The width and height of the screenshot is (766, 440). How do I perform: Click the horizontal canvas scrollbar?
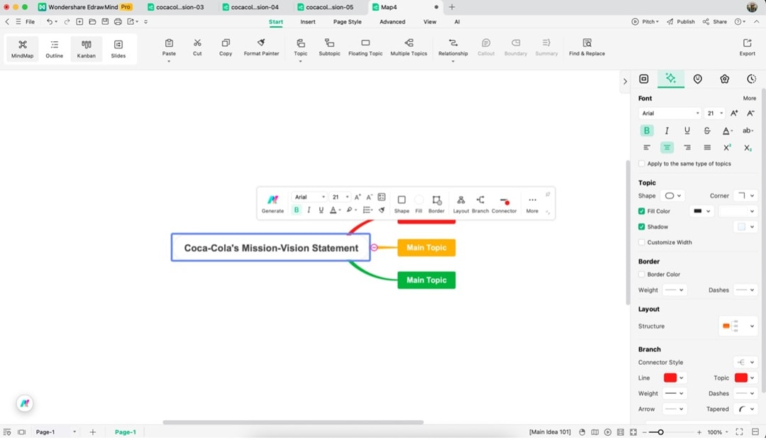[x=293, y=422]
